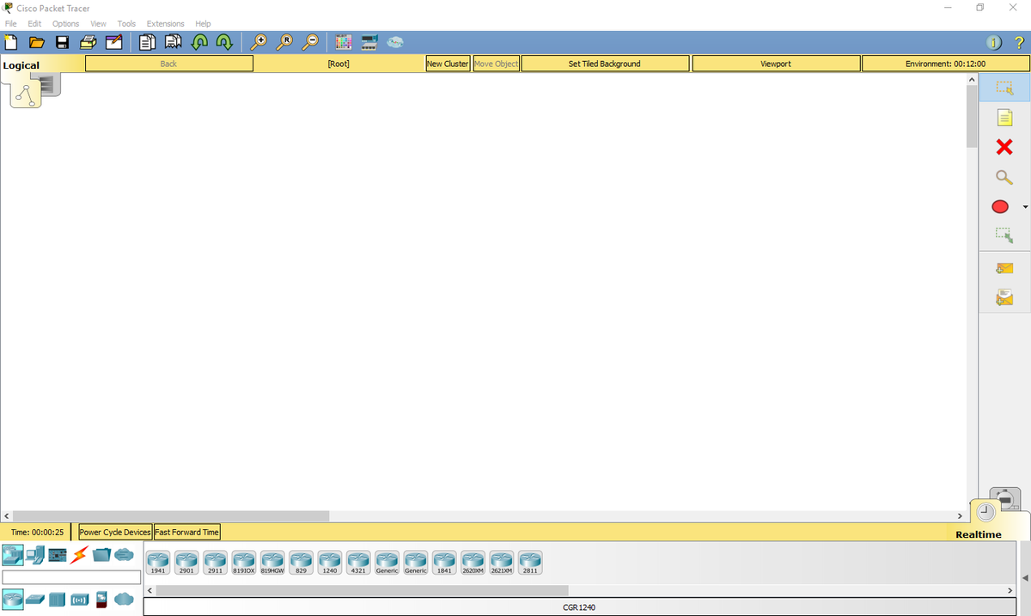Select Multiuser Connection cloud category

(125, 555)
